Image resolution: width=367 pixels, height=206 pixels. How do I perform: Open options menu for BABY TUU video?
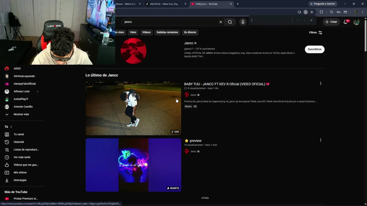click(321, 84)
